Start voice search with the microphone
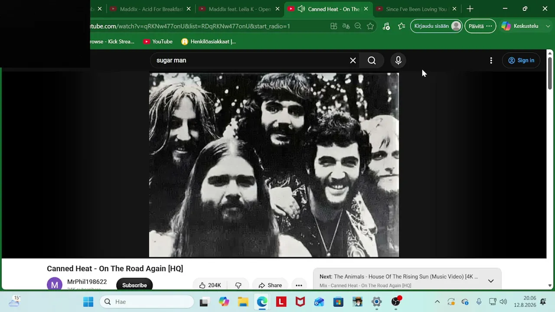Viewport: 555px width, 312px height. click(x=398, y=61)
